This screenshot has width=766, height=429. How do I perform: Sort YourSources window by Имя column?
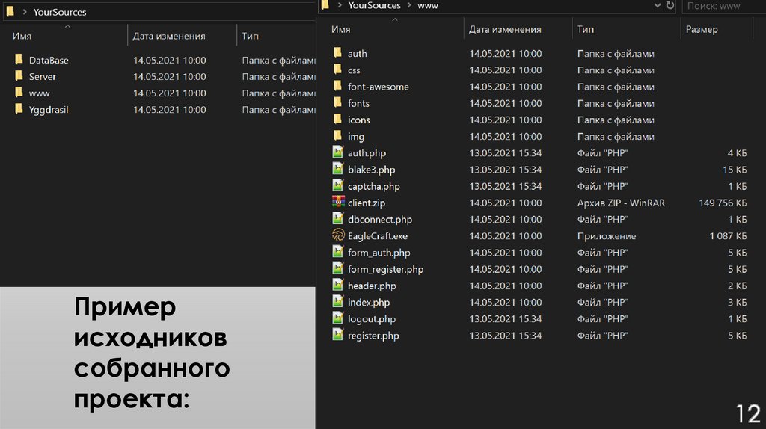pos(22,36)
